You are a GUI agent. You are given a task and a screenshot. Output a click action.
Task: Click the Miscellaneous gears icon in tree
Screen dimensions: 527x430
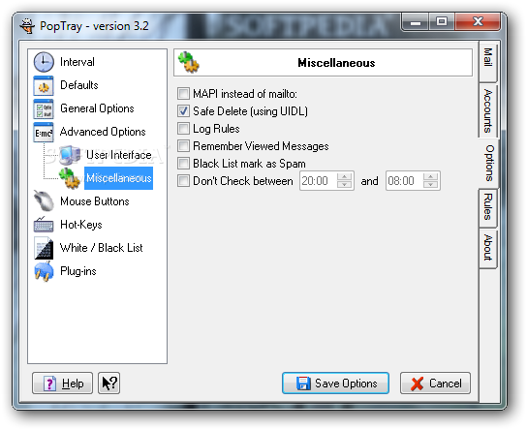[70, 178]
